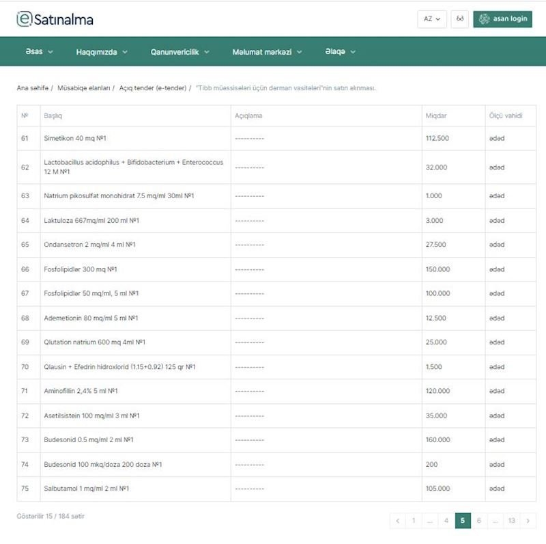Go to next page arrow

pos(528,521)
